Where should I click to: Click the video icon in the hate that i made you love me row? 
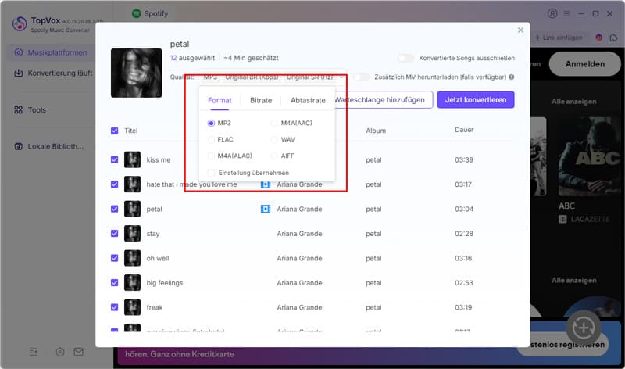click(266, 184)
